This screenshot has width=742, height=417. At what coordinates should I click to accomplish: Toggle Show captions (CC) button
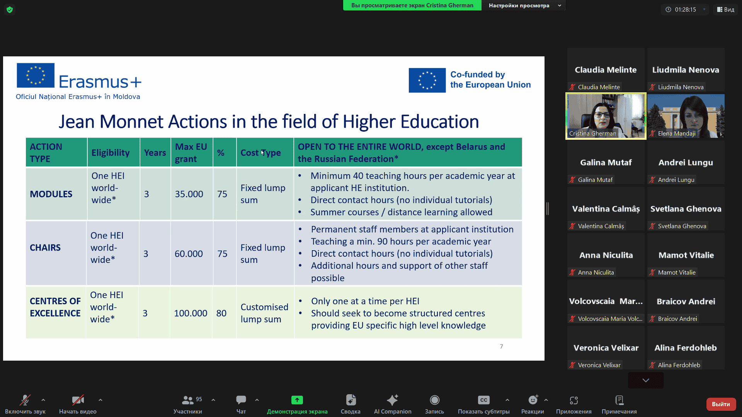(x=483, y=400)
